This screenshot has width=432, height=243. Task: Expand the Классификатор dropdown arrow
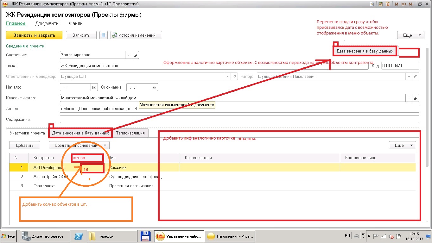[409, 98]
